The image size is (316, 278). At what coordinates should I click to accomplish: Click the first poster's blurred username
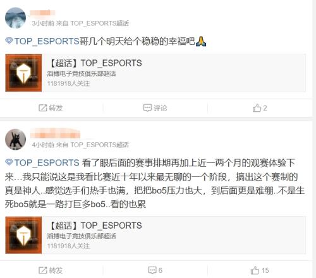click(x=42, y=13)
